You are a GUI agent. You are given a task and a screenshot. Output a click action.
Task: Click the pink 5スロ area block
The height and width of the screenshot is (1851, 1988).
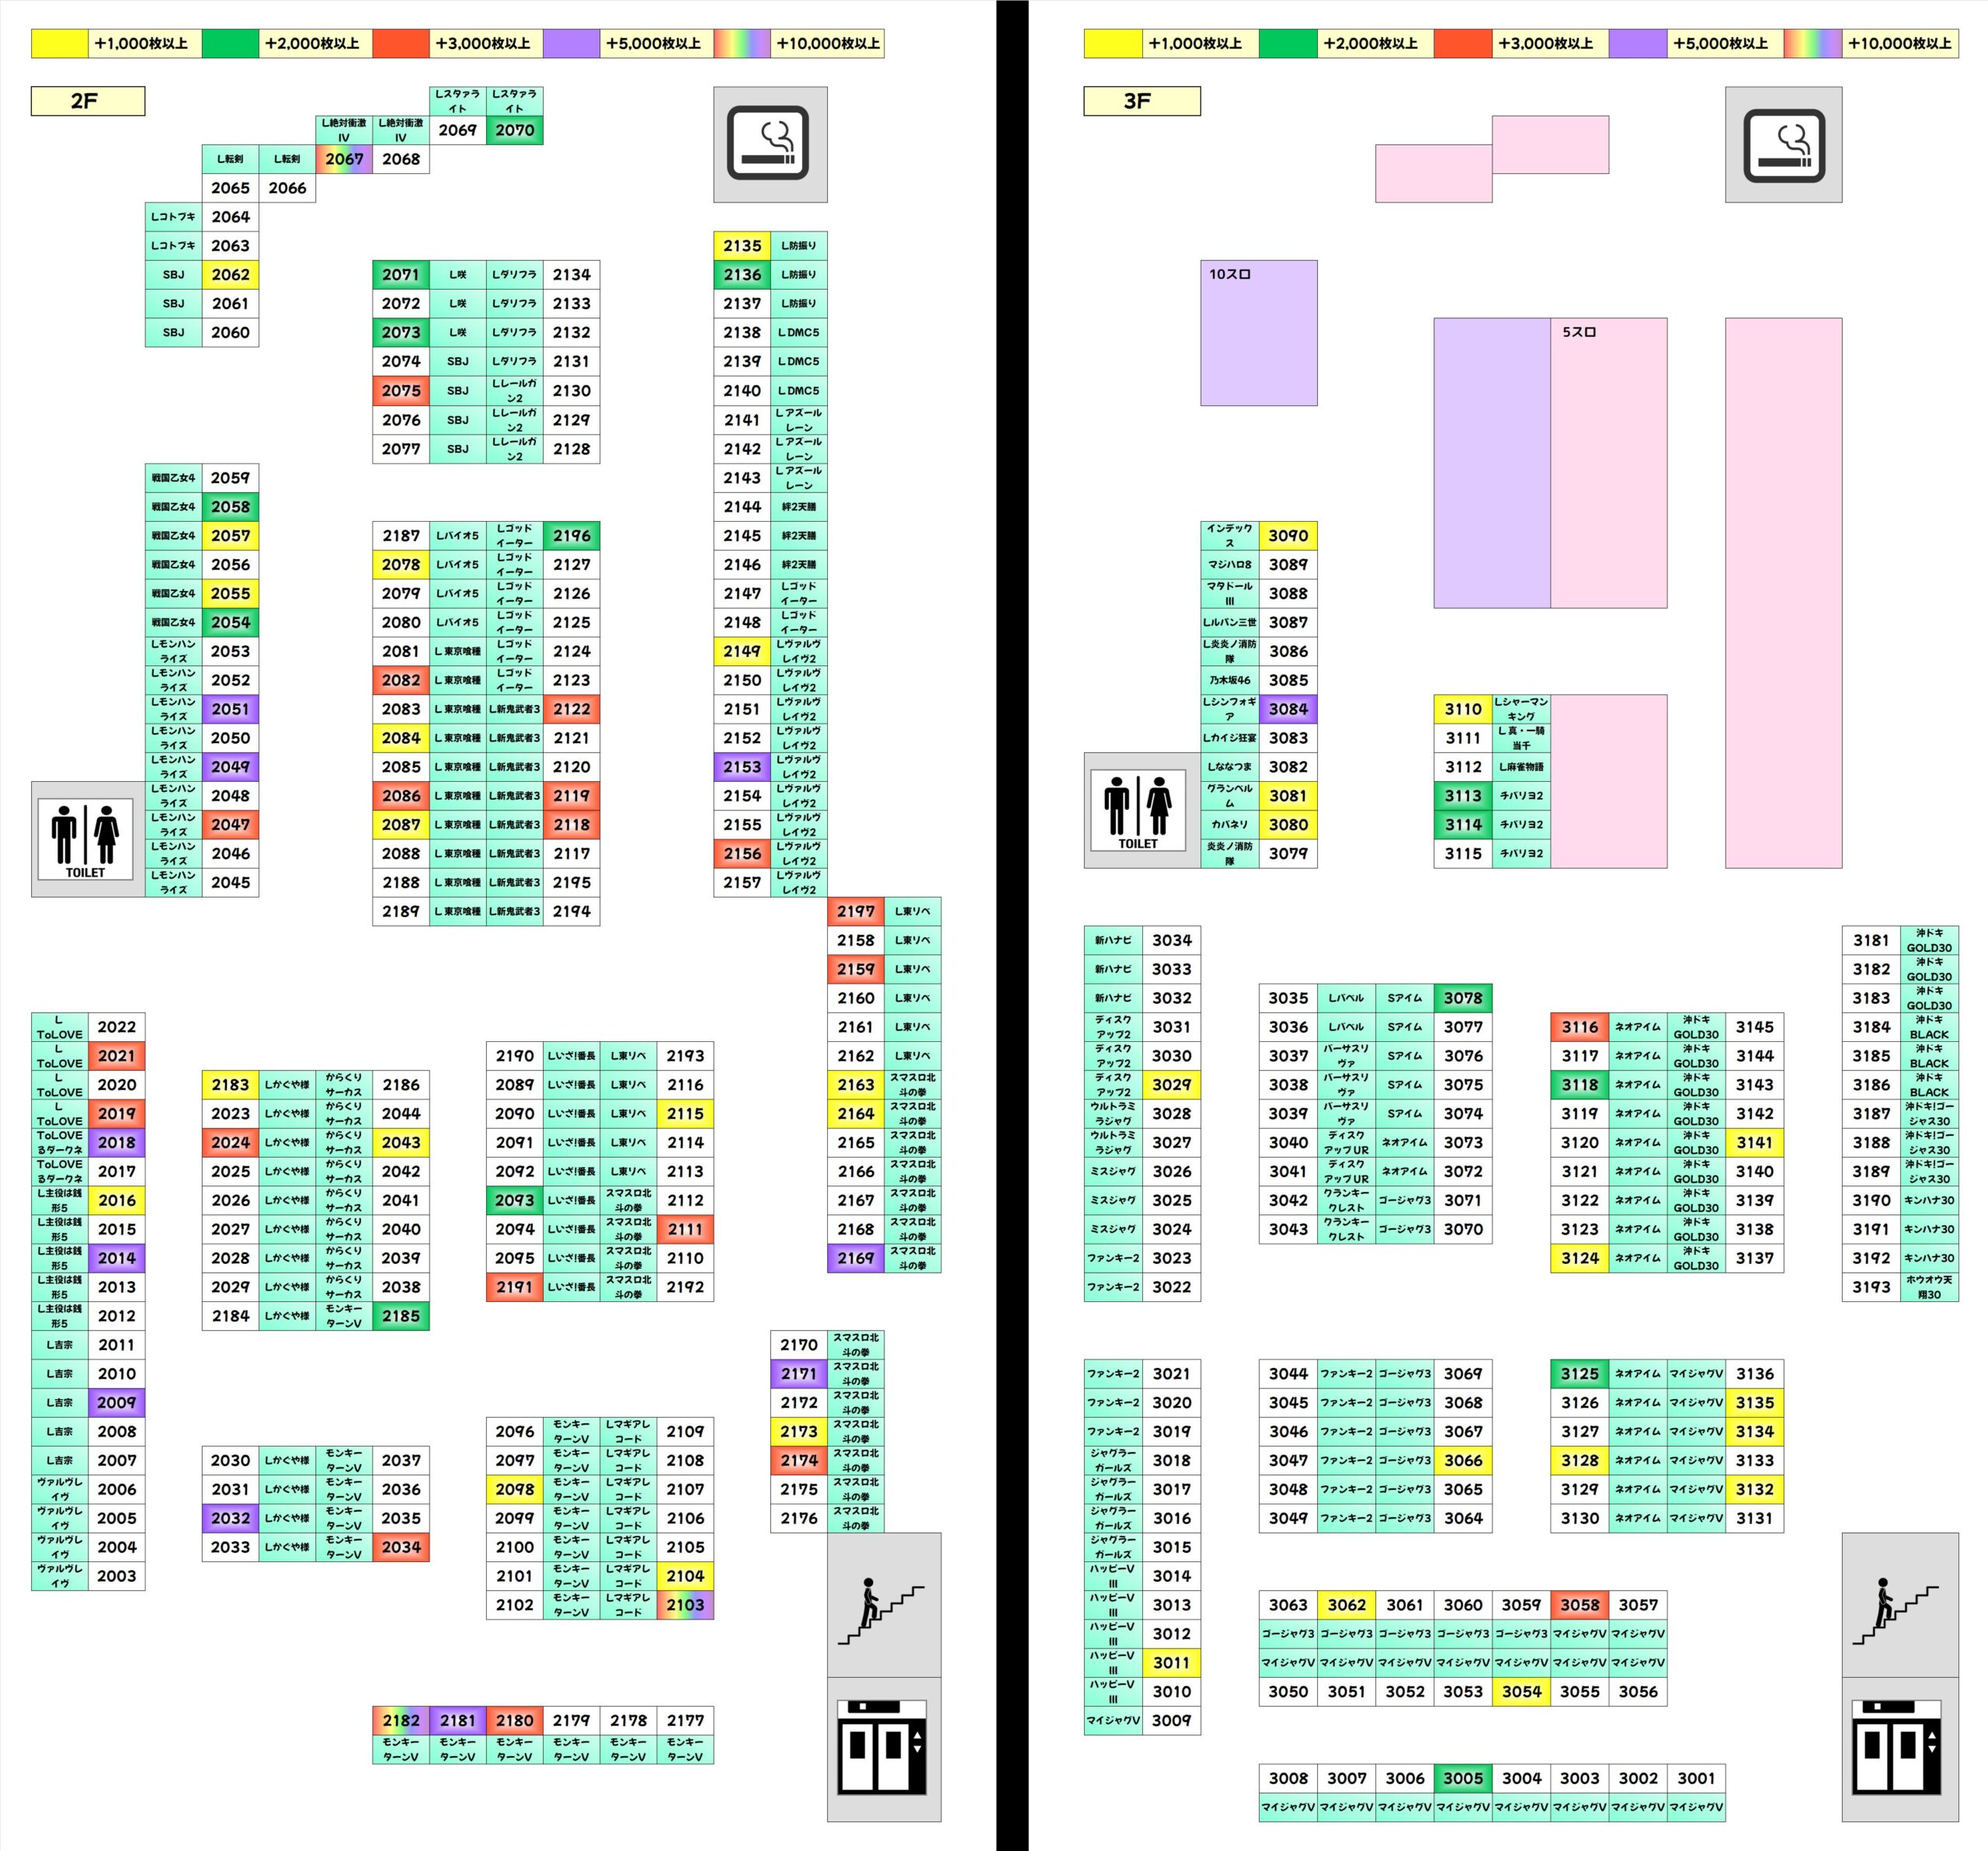(1608, 462)
